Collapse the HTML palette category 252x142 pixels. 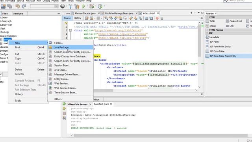click(x=207, y=17)
